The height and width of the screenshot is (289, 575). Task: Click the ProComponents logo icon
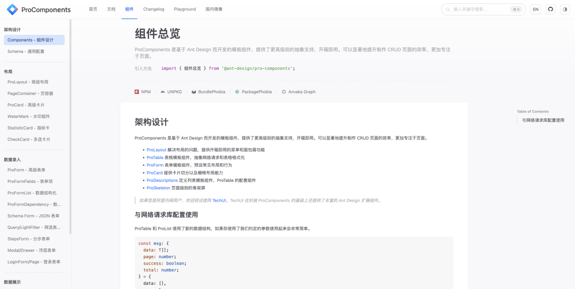click(x=12, y=9)
